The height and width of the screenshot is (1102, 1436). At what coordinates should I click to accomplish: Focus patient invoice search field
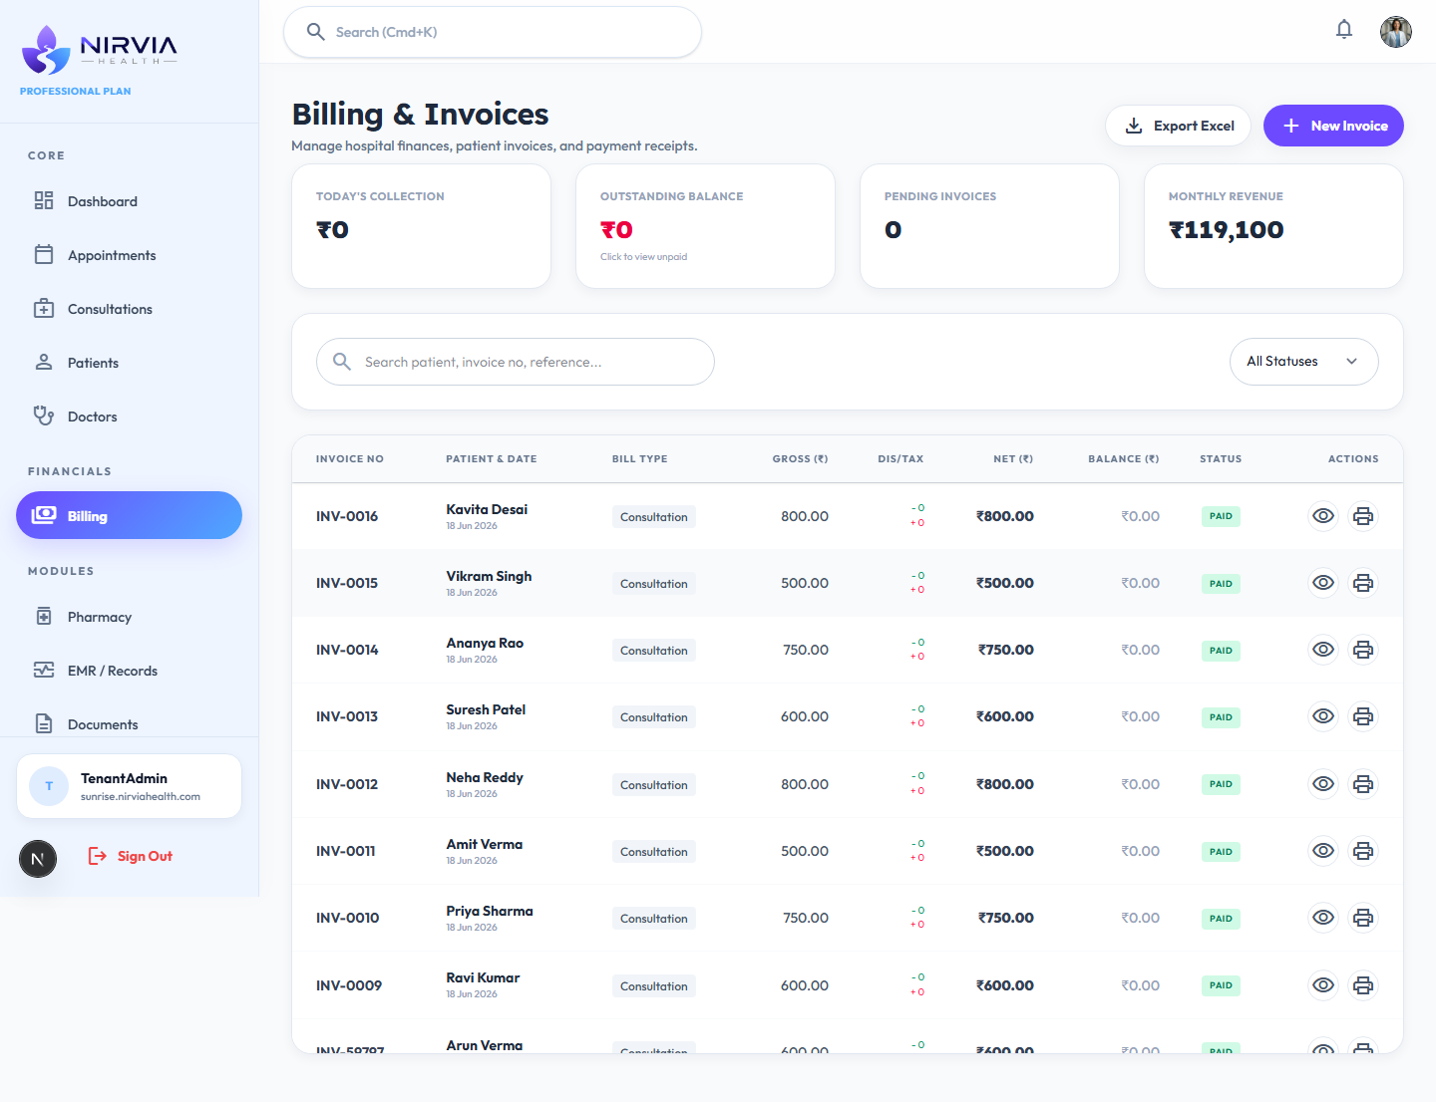tap(516, 362)
